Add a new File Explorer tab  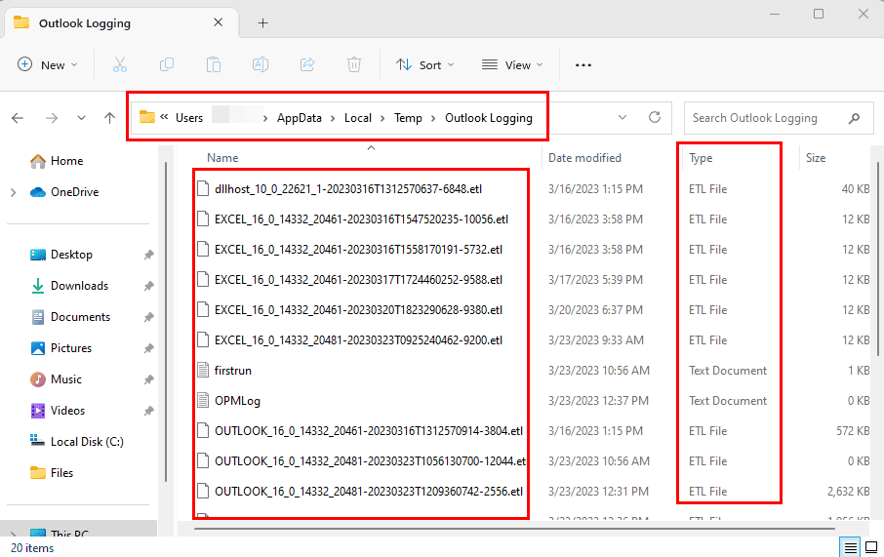pos(262,23)
